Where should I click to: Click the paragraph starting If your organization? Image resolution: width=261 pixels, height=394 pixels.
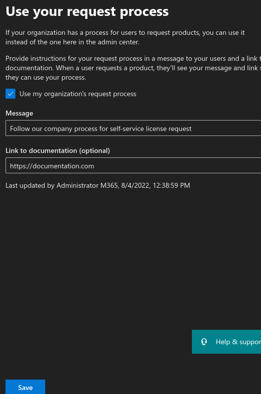pos(125,37)
